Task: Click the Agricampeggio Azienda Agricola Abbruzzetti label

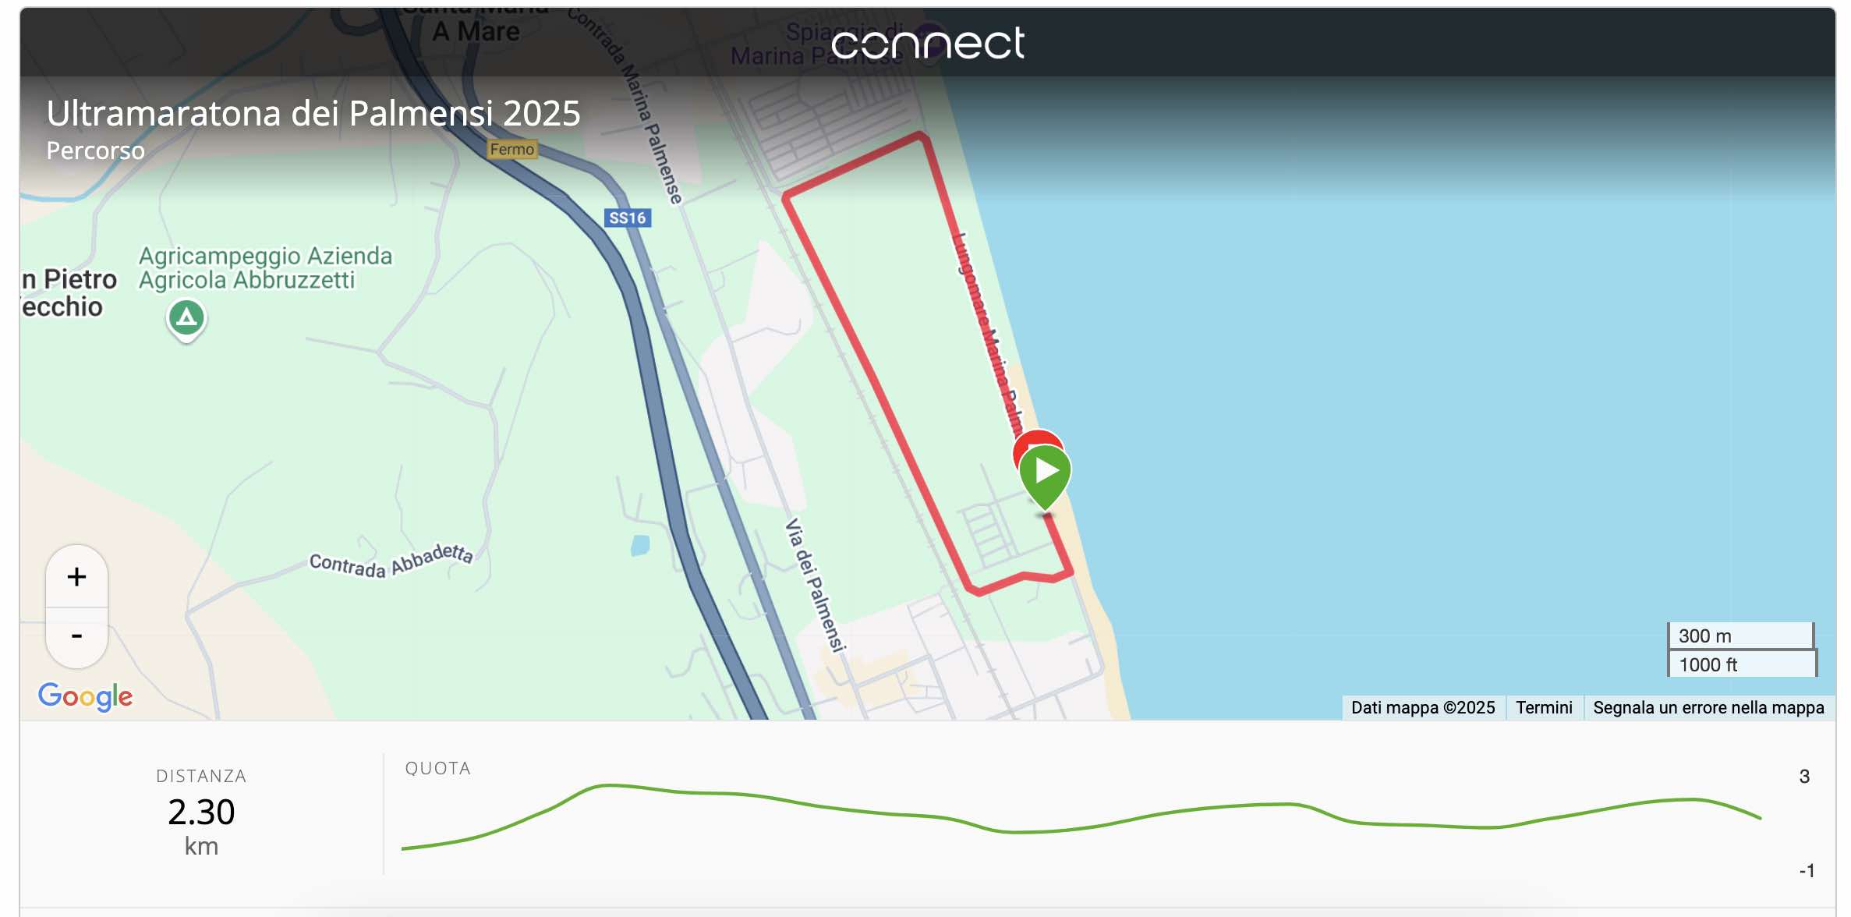Action: point(265,267)
